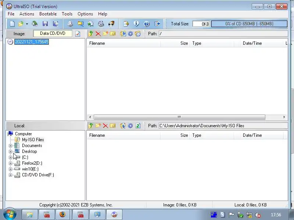Open the Windows Start button

[10, 214]
